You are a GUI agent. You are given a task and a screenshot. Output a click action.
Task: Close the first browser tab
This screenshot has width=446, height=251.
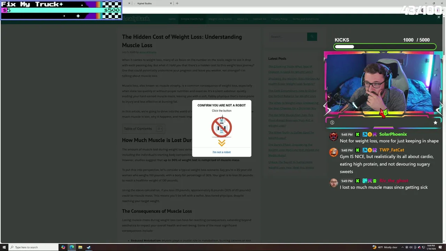(129, 3)
